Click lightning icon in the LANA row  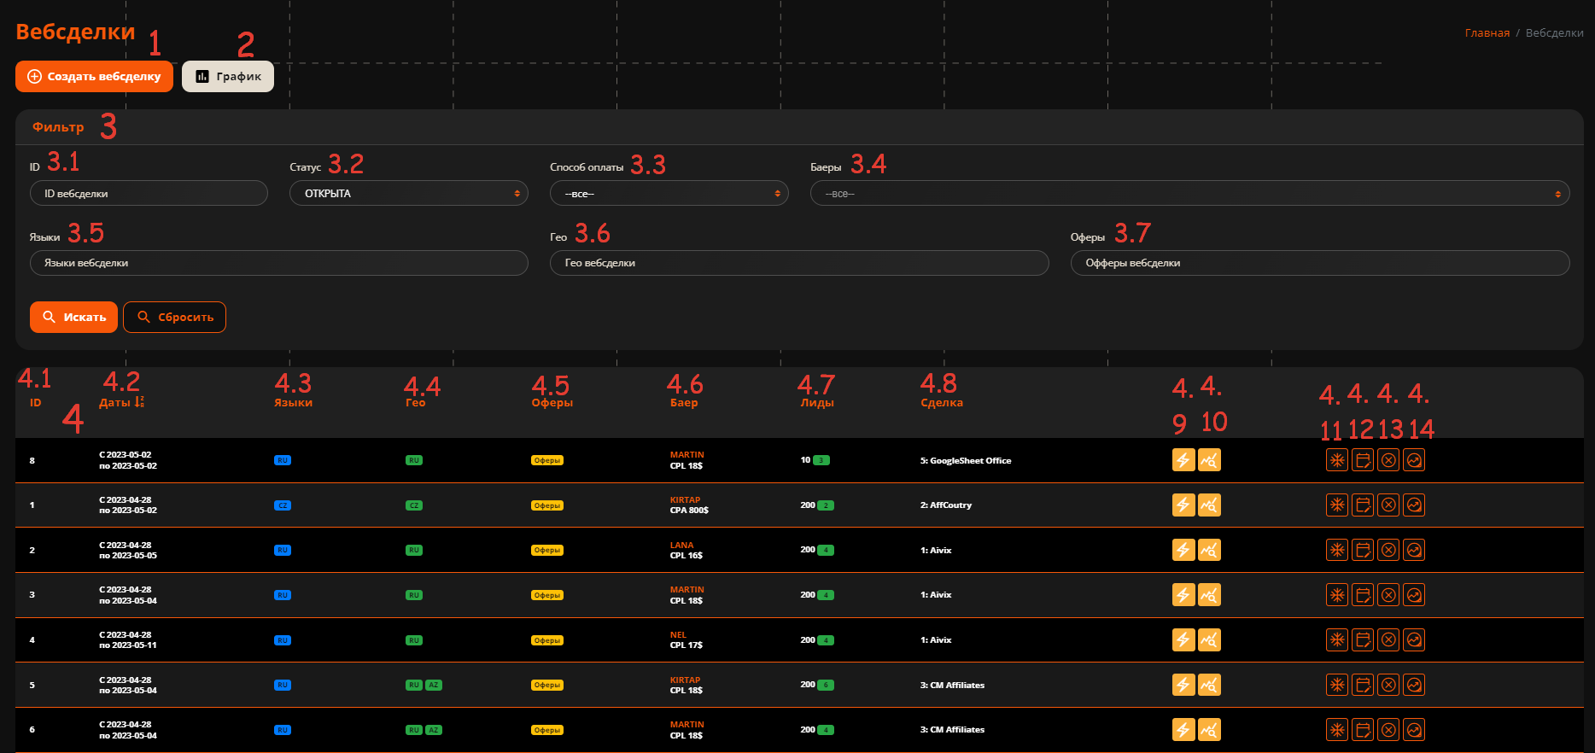point(1183,550)
